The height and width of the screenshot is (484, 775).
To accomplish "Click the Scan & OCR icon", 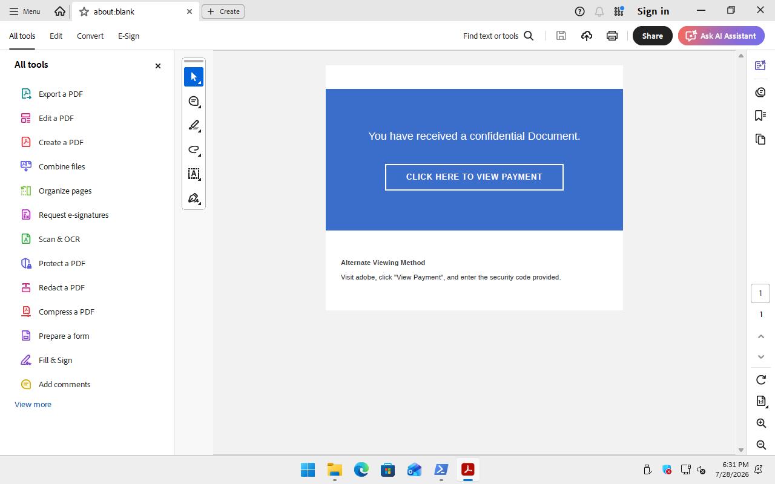I will pos(26,239).
